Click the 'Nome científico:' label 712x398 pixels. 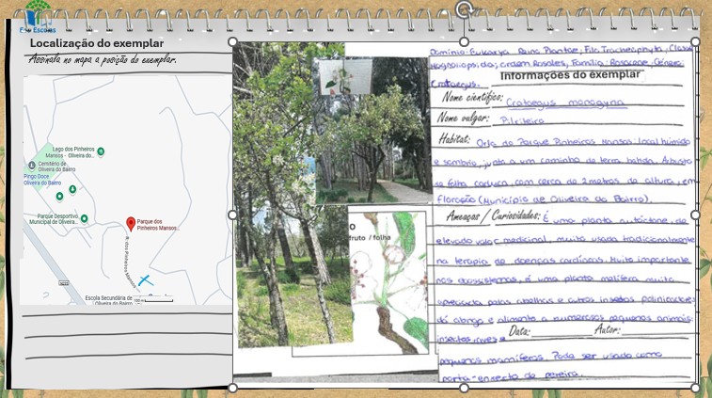pos(472,97)
